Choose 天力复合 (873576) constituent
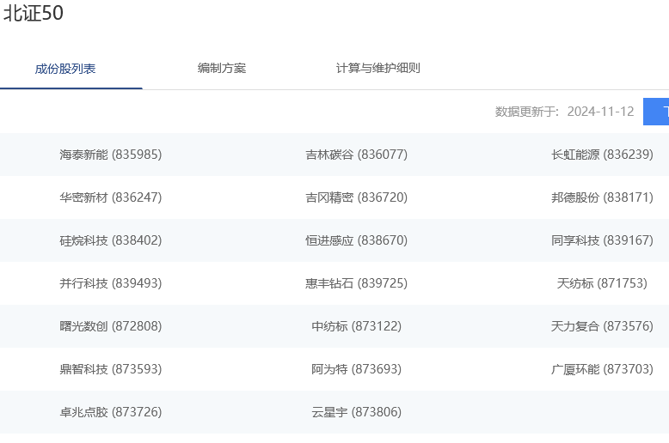This screenshot has width=669, height=443. point(602,326)
